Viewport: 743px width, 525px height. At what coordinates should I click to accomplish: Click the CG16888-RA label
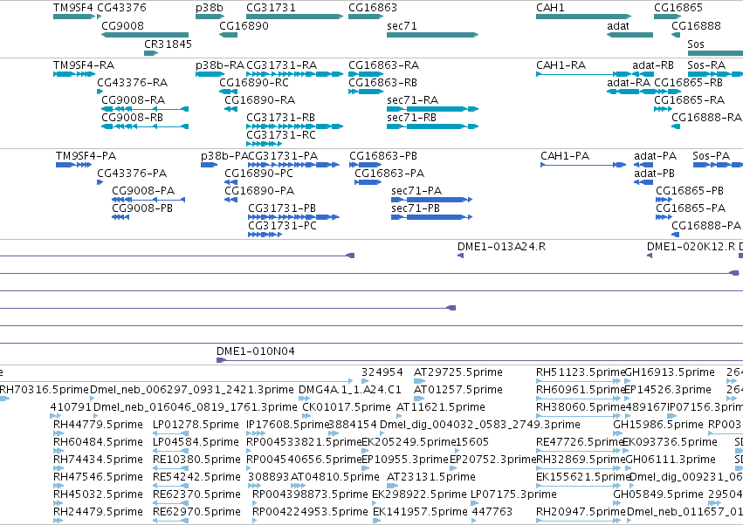point(706,117)
